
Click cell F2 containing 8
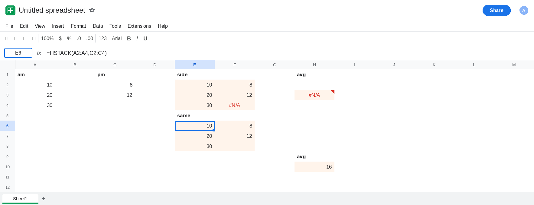coord(235,85)
